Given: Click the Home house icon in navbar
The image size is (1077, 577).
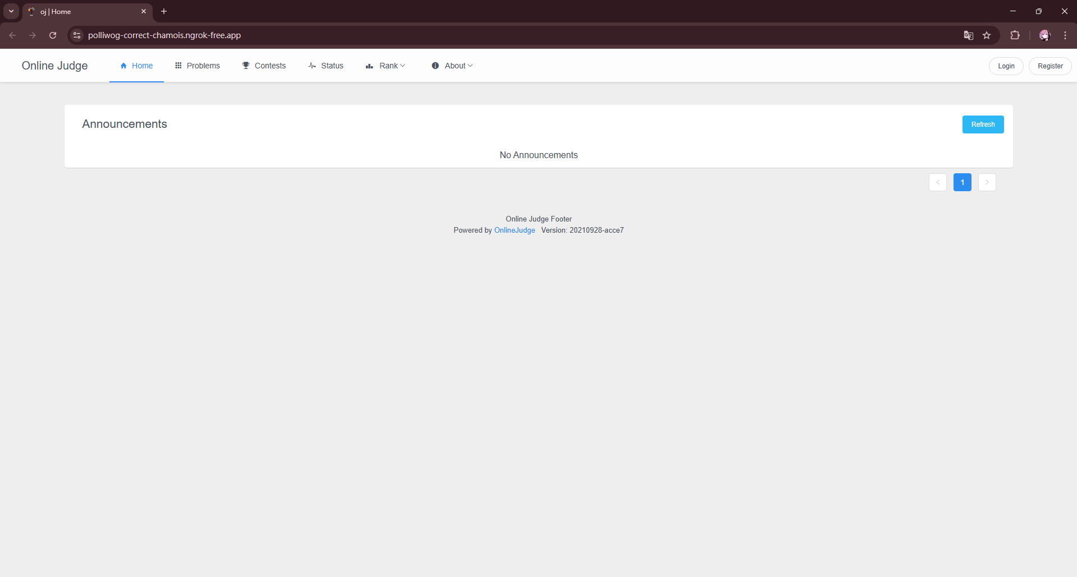Looking at the screenshot, I should click(x=123, y=66).
